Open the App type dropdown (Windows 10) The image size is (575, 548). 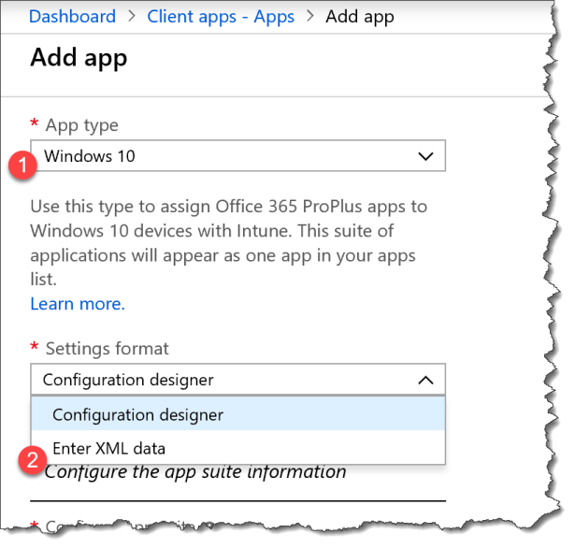tap(238, 155)
